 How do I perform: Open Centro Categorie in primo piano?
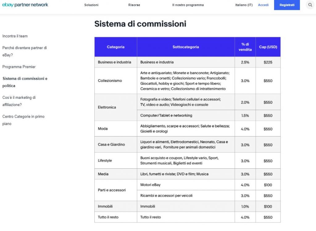click(x=23, y=120)
